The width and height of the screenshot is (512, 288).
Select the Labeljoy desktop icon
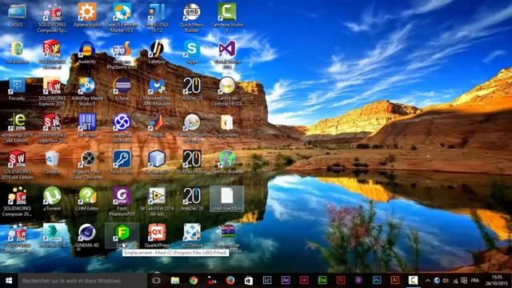point(157,52)
